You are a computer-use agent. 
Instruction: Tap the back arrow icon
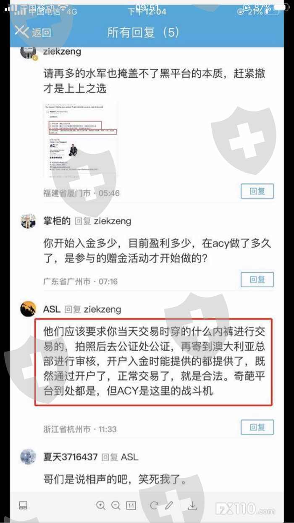(x=21, y=31)
